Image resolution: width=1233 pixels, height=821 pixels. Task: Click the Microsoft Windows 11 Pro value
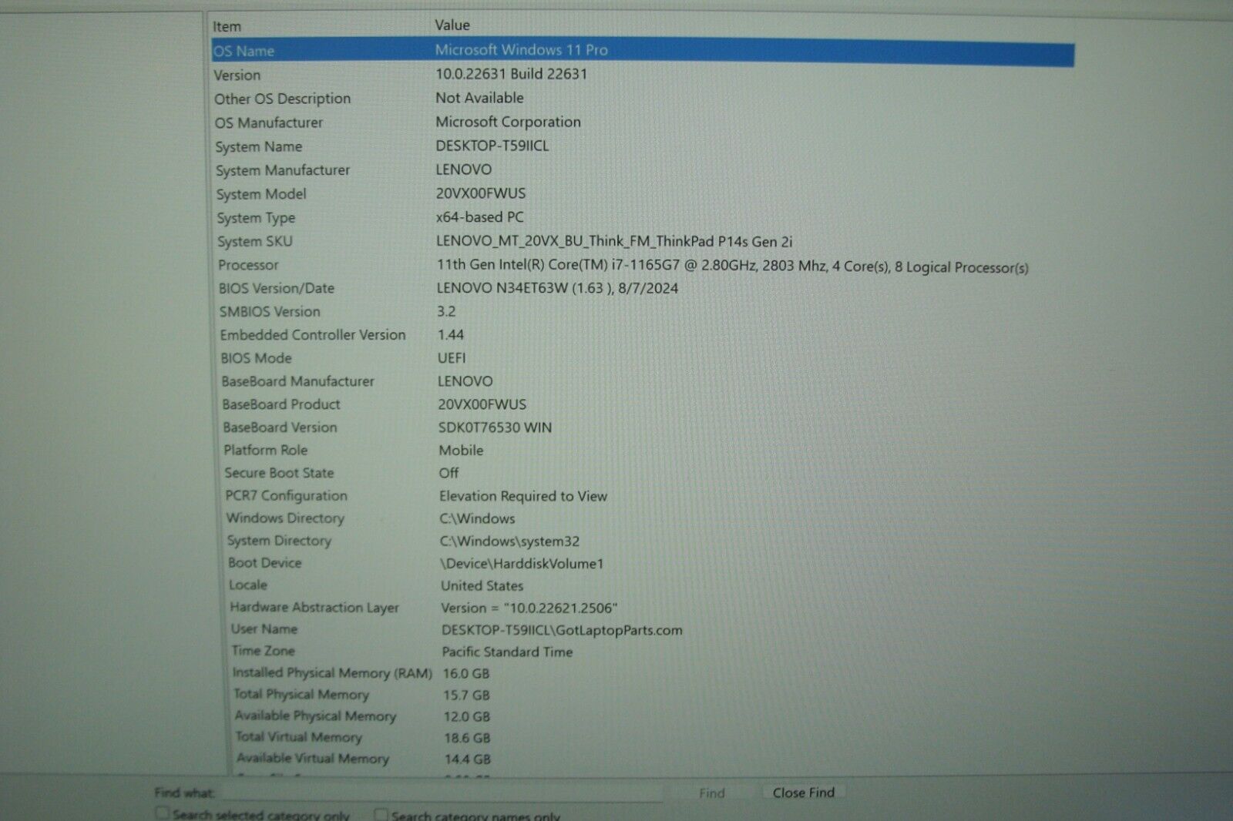[x=522, y=50]
